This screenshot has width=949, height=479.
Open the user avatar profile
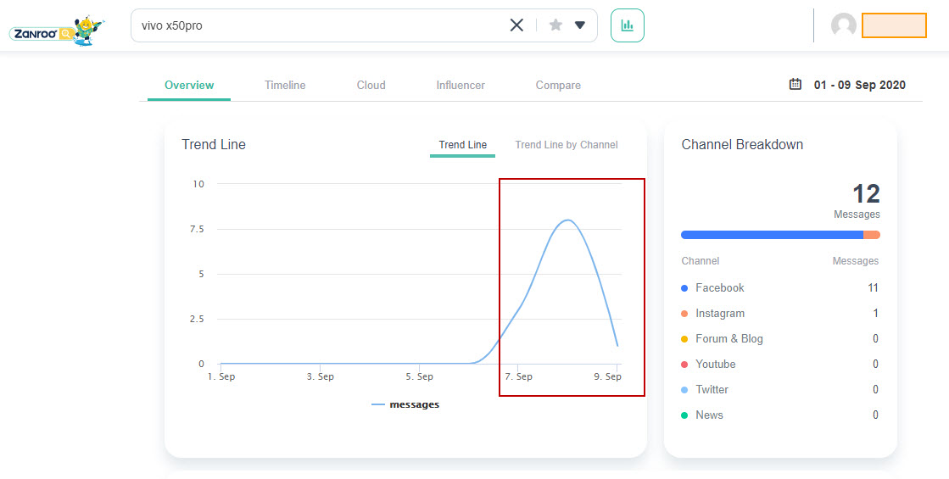click(x=844, y=25)
